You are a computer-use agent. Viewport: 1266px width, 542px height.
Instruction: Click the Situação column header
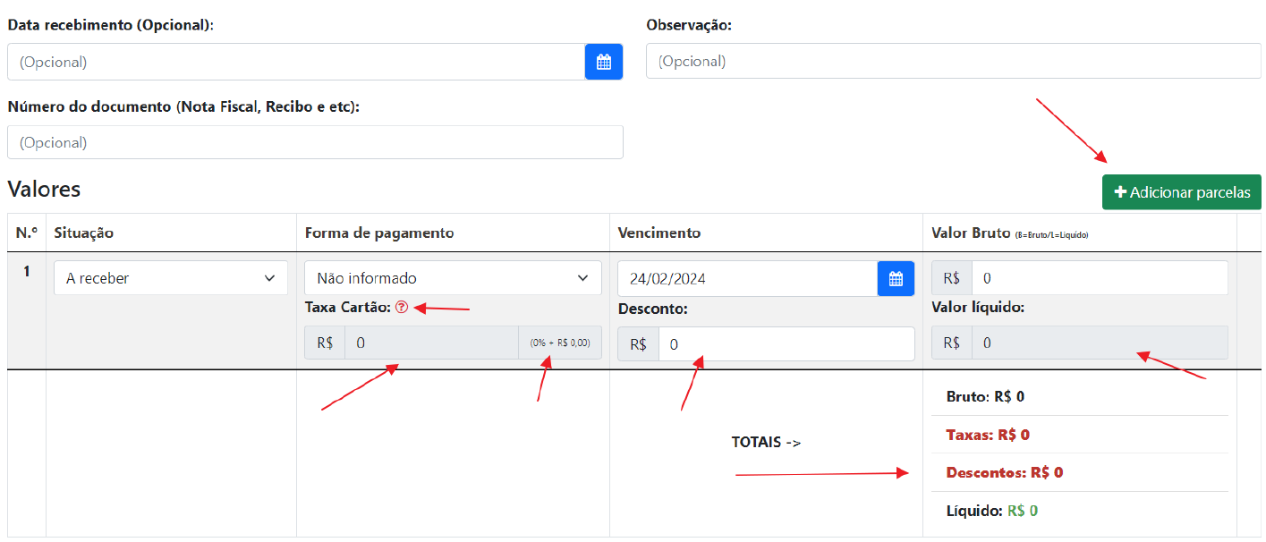coord(84,233)
